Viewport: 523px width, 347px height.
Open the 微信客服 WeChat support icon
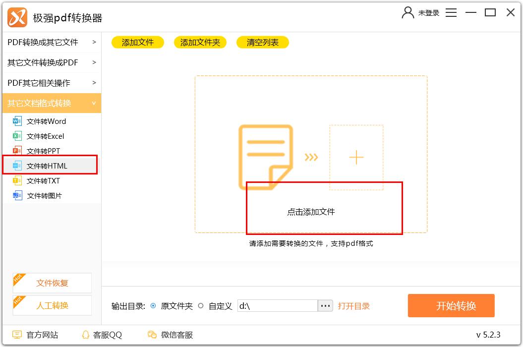[x=151, y=336]
